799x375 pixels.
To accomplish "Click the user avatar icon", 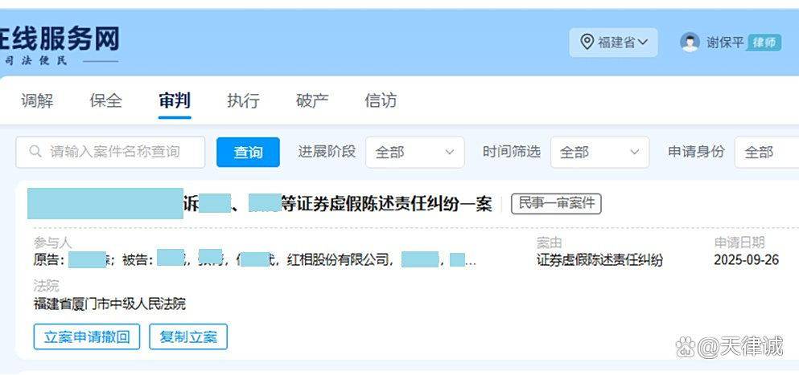I will pyautogui.click(x=690, y=43).
